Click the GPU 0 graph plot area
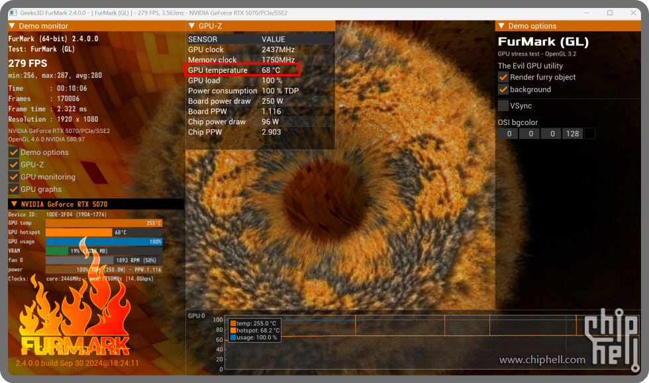Image resolution: width=649 pixels, height=383 pixels. click(x=430, y=344)
